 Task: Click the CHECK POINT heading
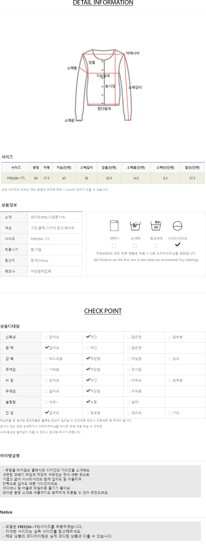(103, 311)
